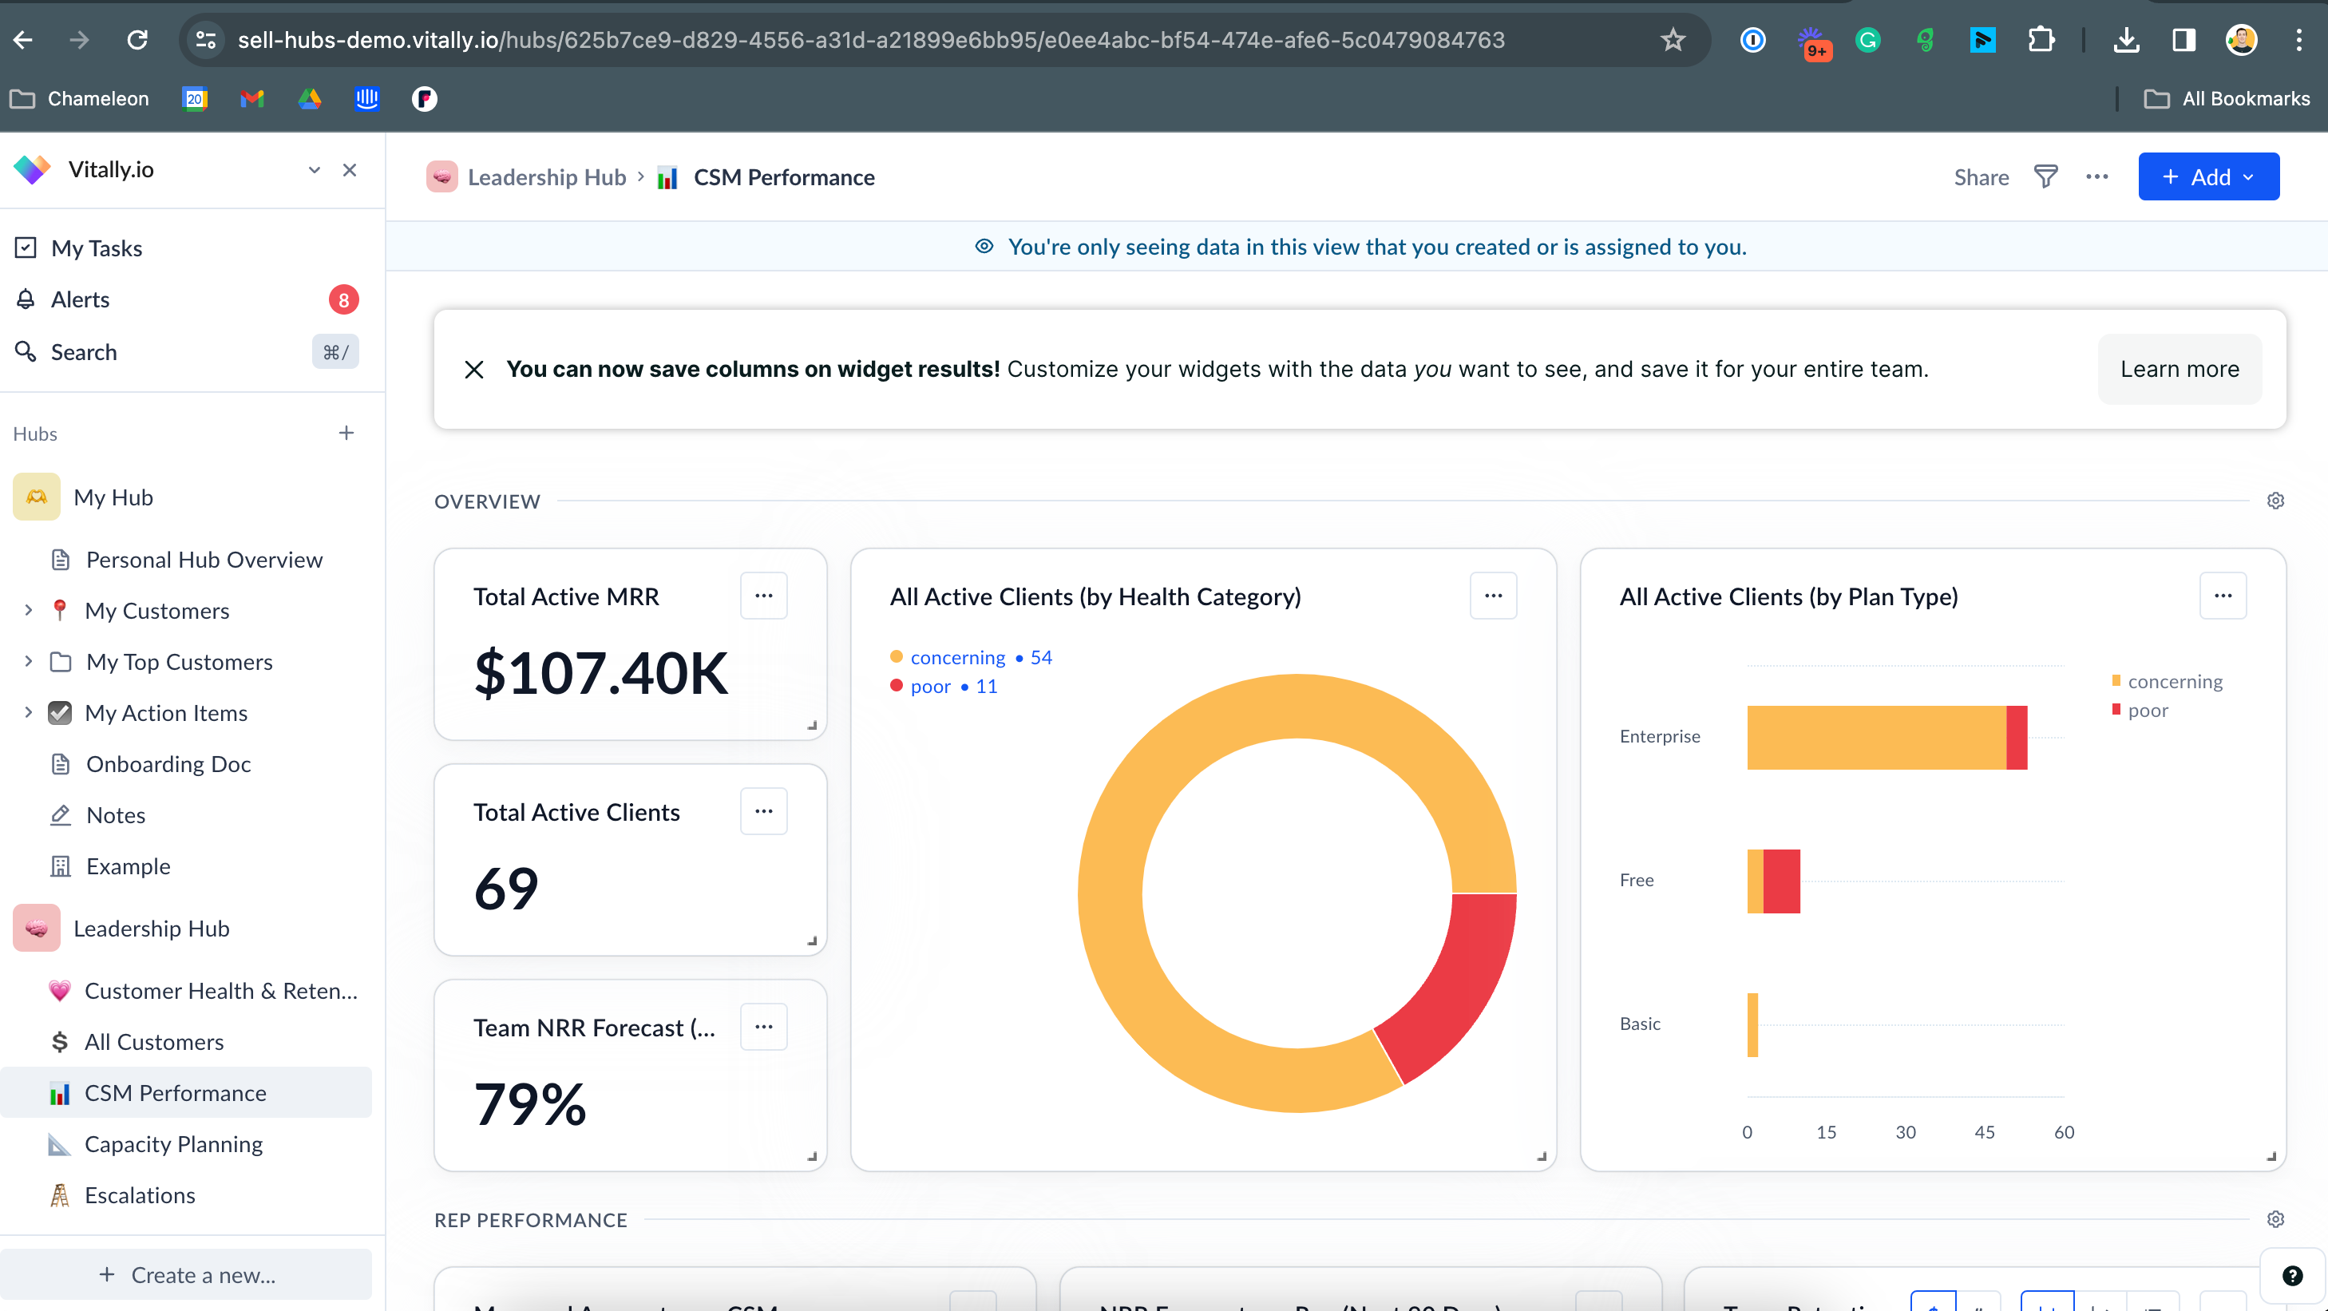Open the filter funnel icon

pos(2045,177)
